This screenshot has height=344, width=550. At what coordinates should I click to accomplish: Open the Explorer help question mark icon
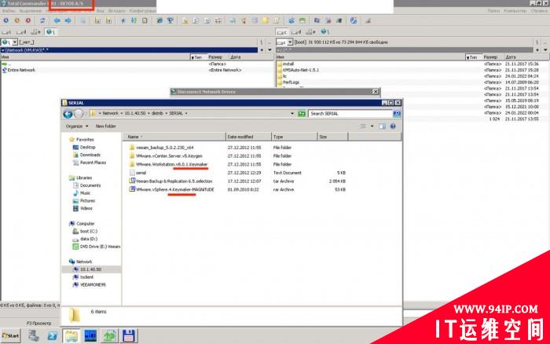point(393,126)
